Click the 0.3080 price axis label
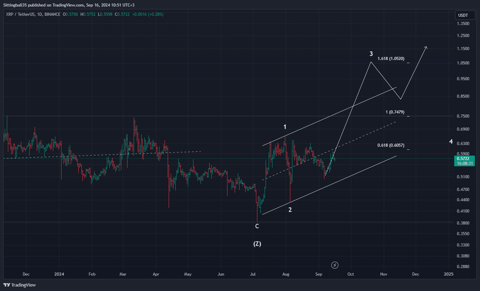The image size is (480, 291). pos(463,256)
